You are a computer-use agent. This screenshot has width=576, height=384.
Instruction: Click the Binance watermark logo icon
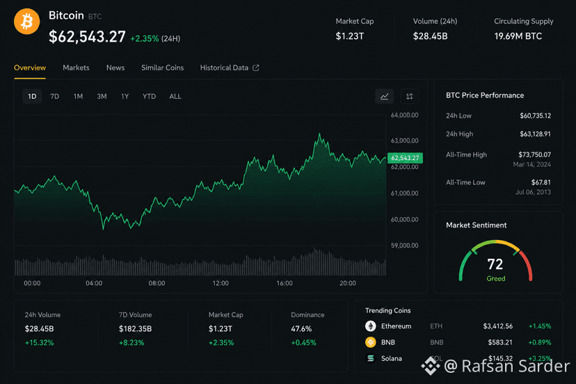(x=430, y=366)
